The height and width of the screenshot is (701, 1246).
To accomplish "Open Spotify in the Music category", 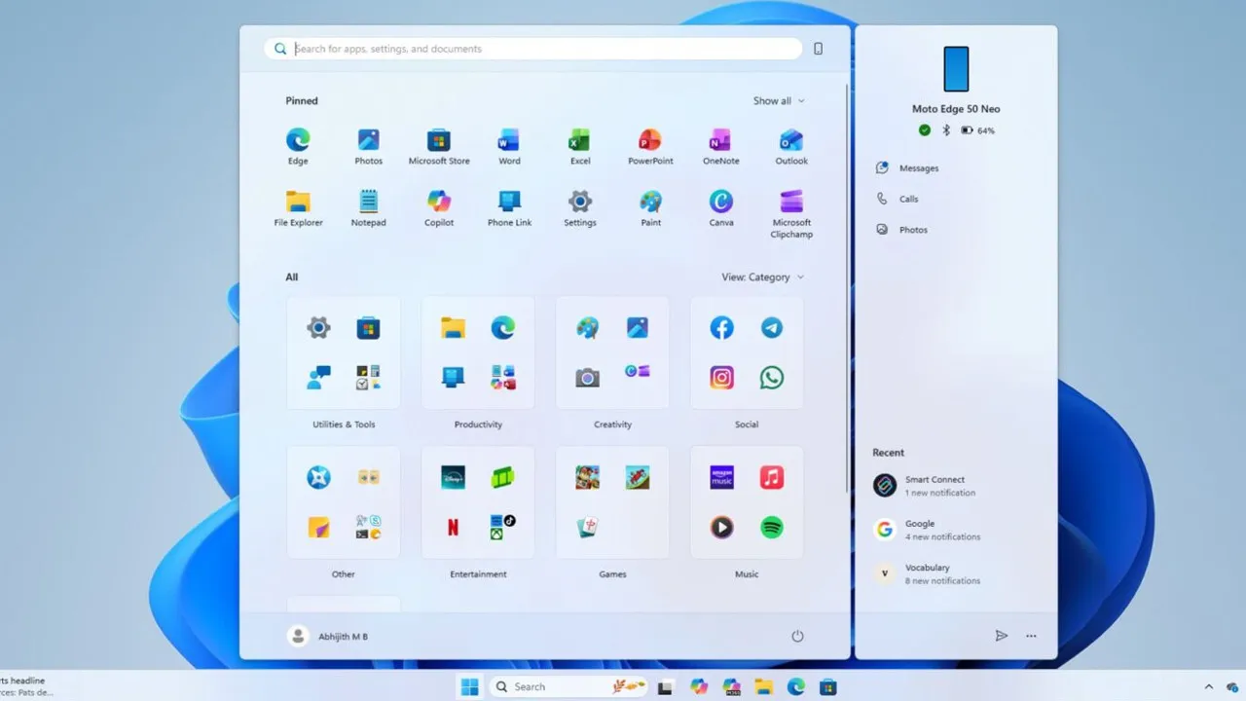I will [x=771, y=527].
